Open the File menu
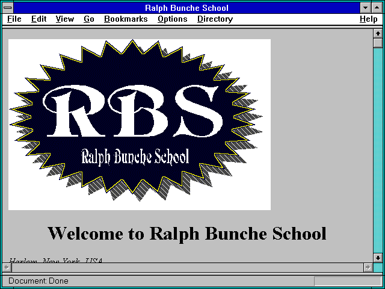The height and width of the screenshot is (289, 385). (x=14, y=19)
